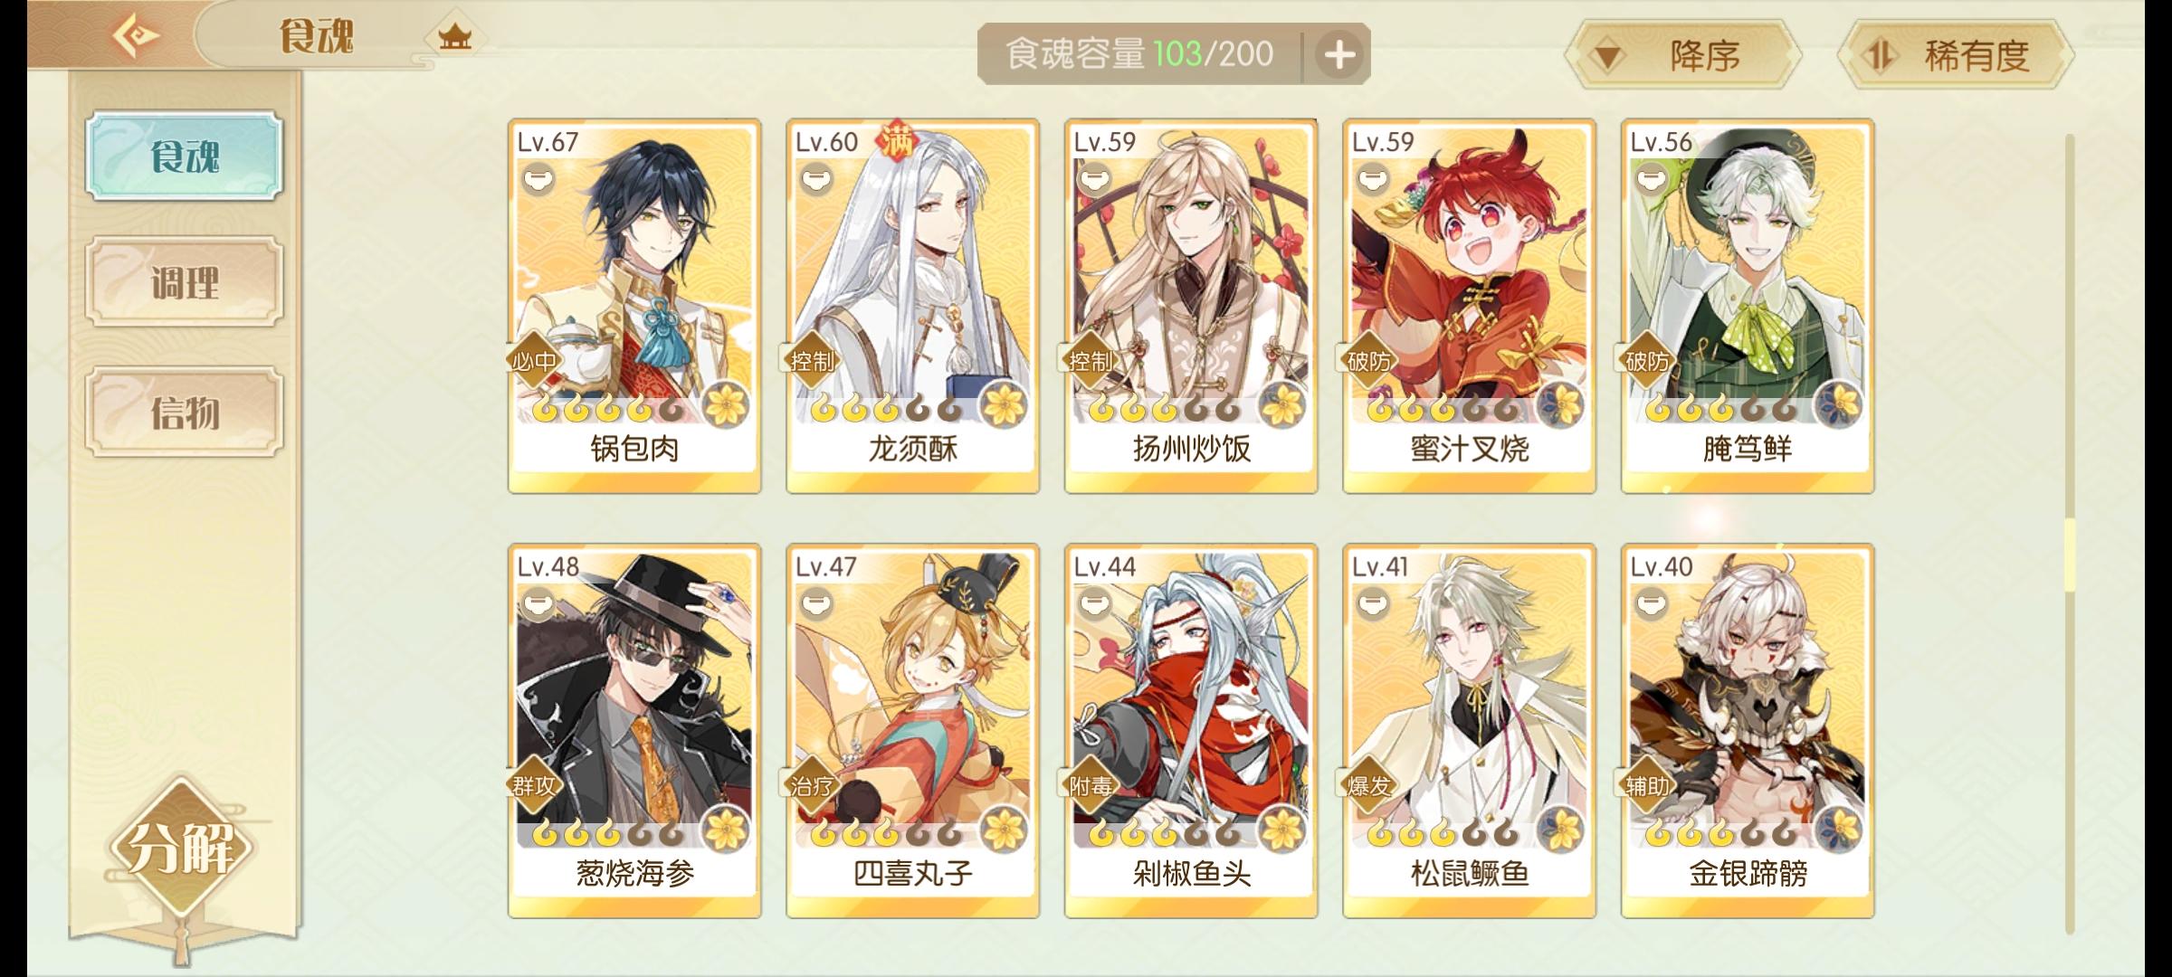Screen dimensions: 2172x977
Task: Click the 满 max badge on 龙须酥
Action: pyautogui.click(x=898, y=141)
